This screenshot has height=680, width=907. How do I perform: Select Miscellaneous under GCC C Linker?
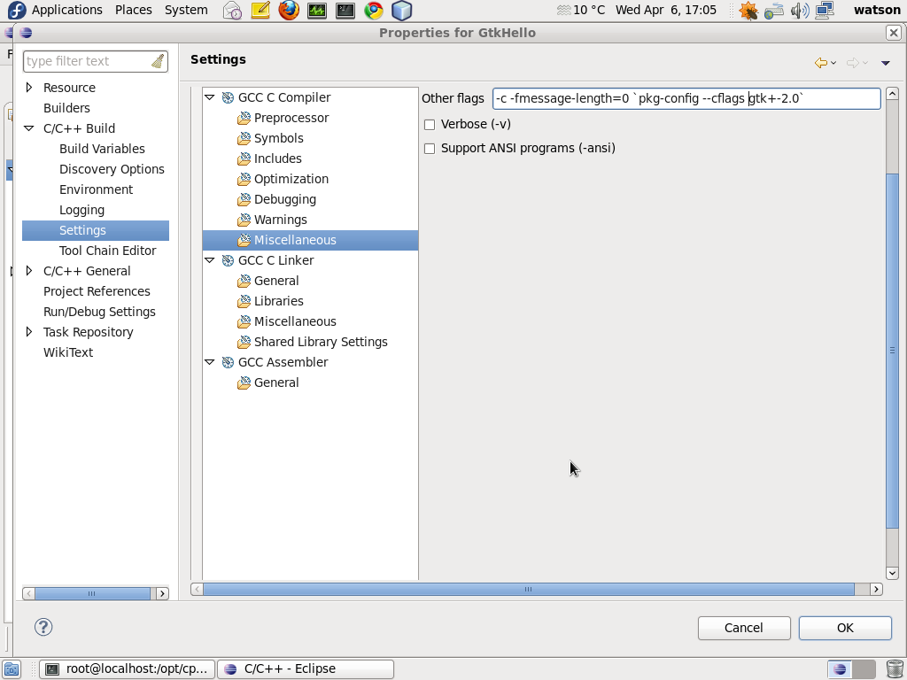pyautogui.click(x=295, y=321)
